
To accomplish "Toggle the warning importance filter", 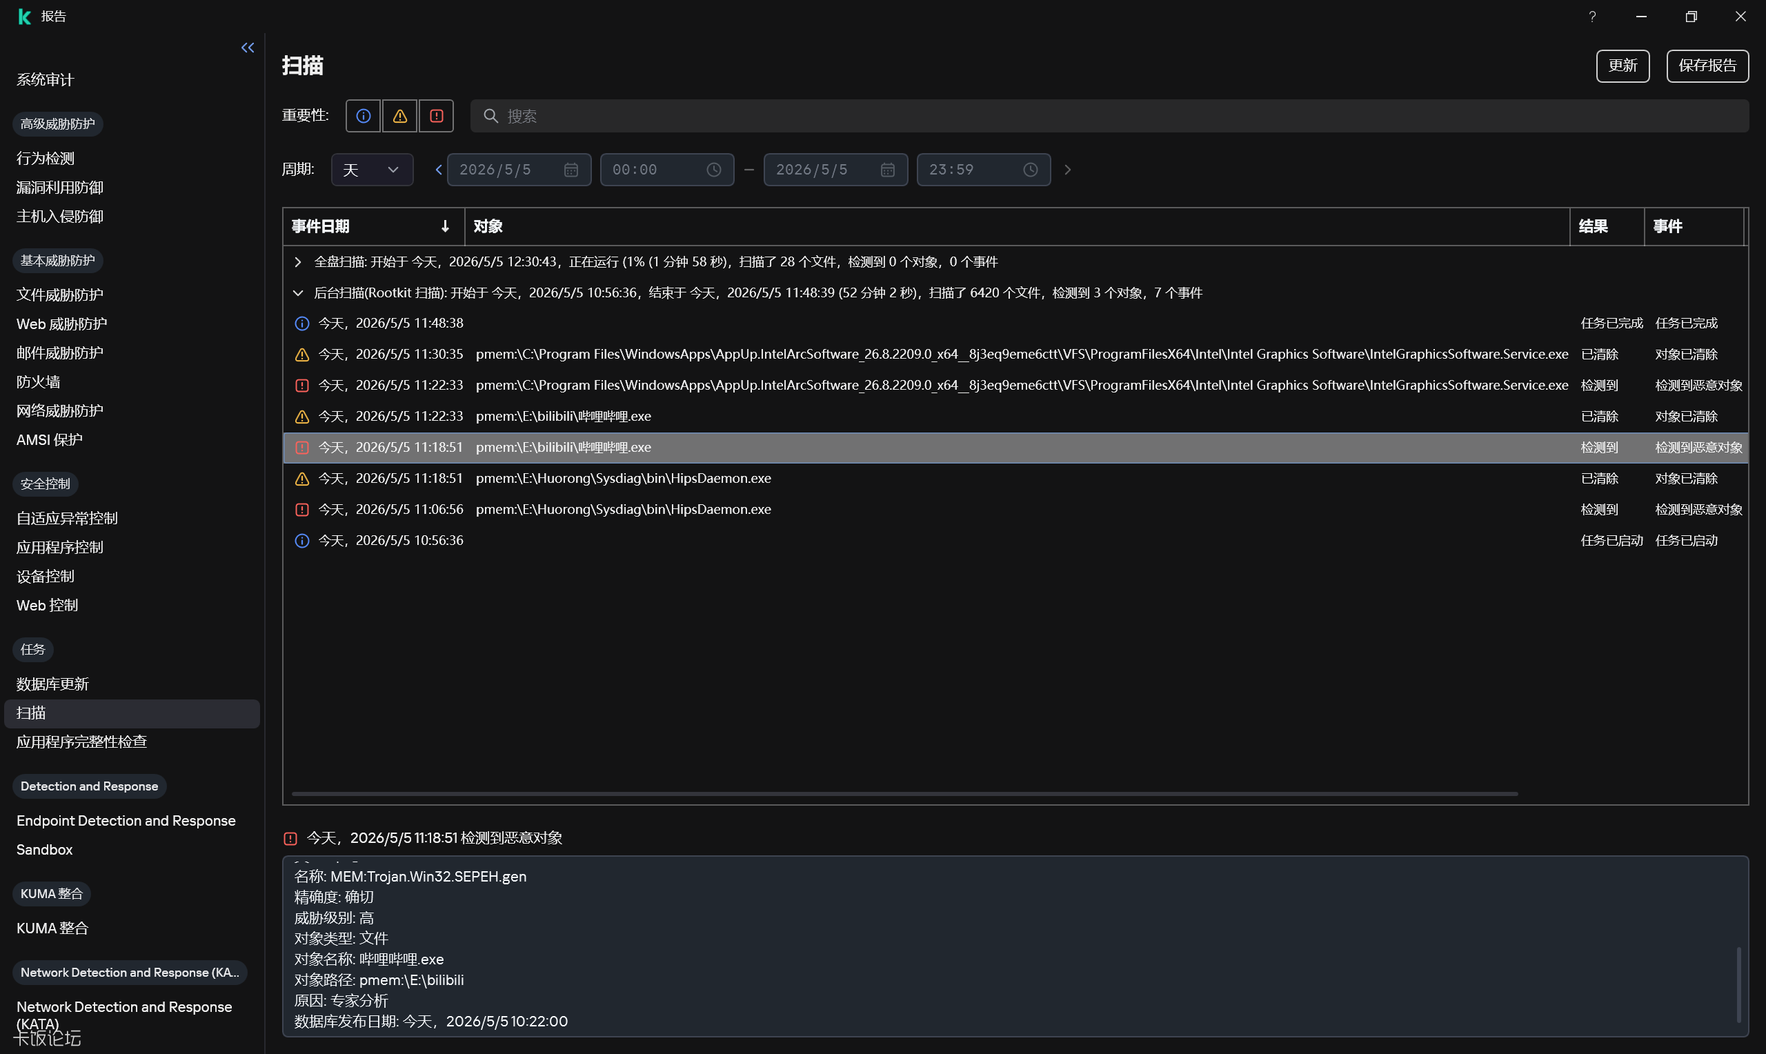I will [x=400, y=116].
